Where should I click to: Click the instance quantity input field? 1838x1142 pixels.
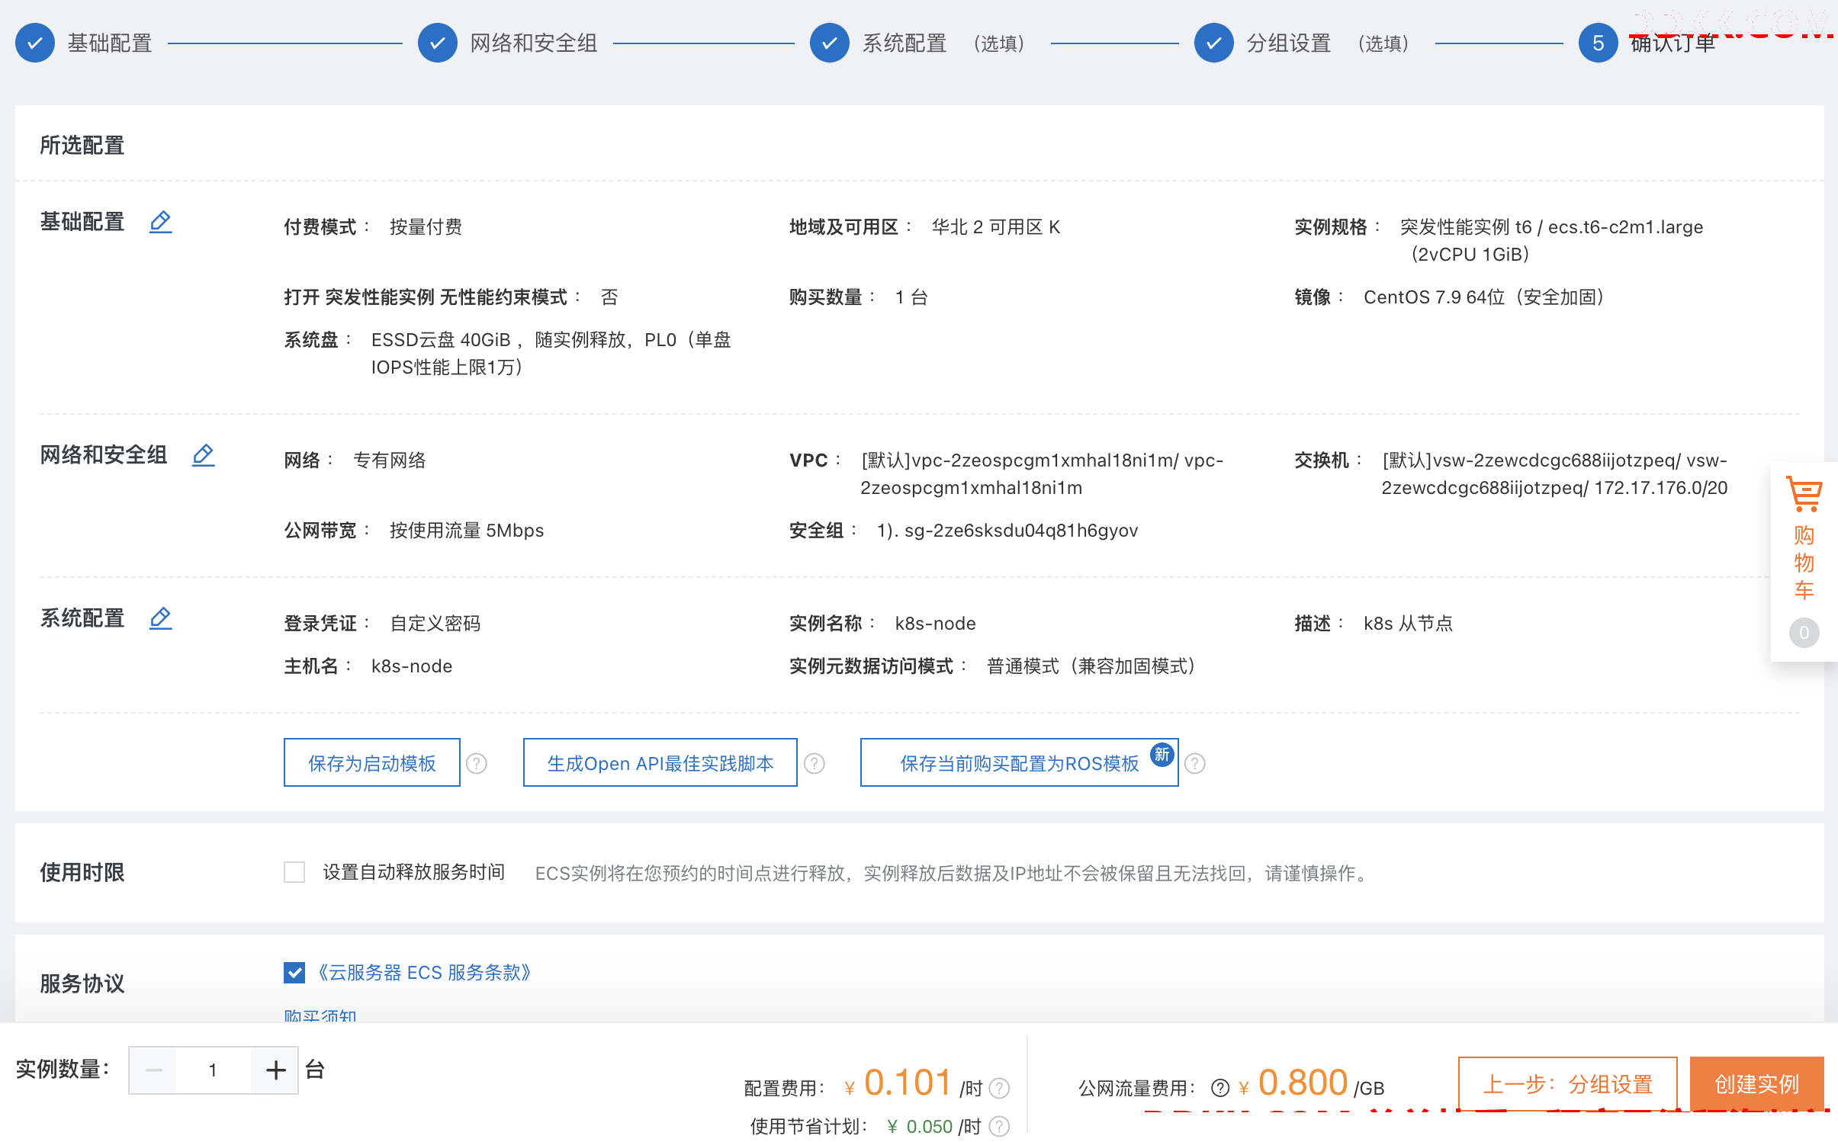tap(214, 1070)
